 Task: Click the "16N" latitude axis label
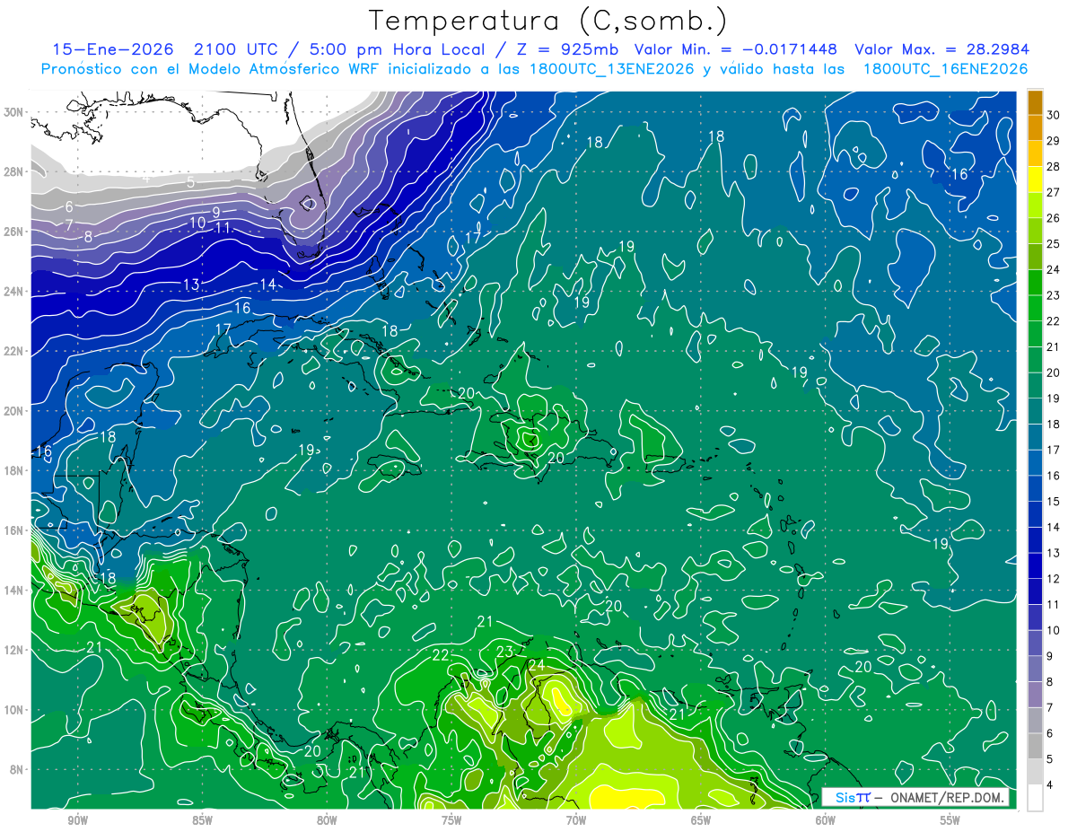13,530
